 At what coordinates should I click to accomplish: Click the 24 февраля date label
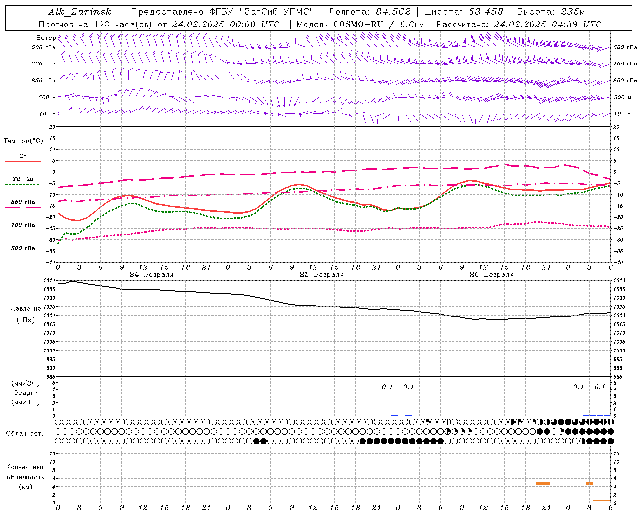coord(152,275)
